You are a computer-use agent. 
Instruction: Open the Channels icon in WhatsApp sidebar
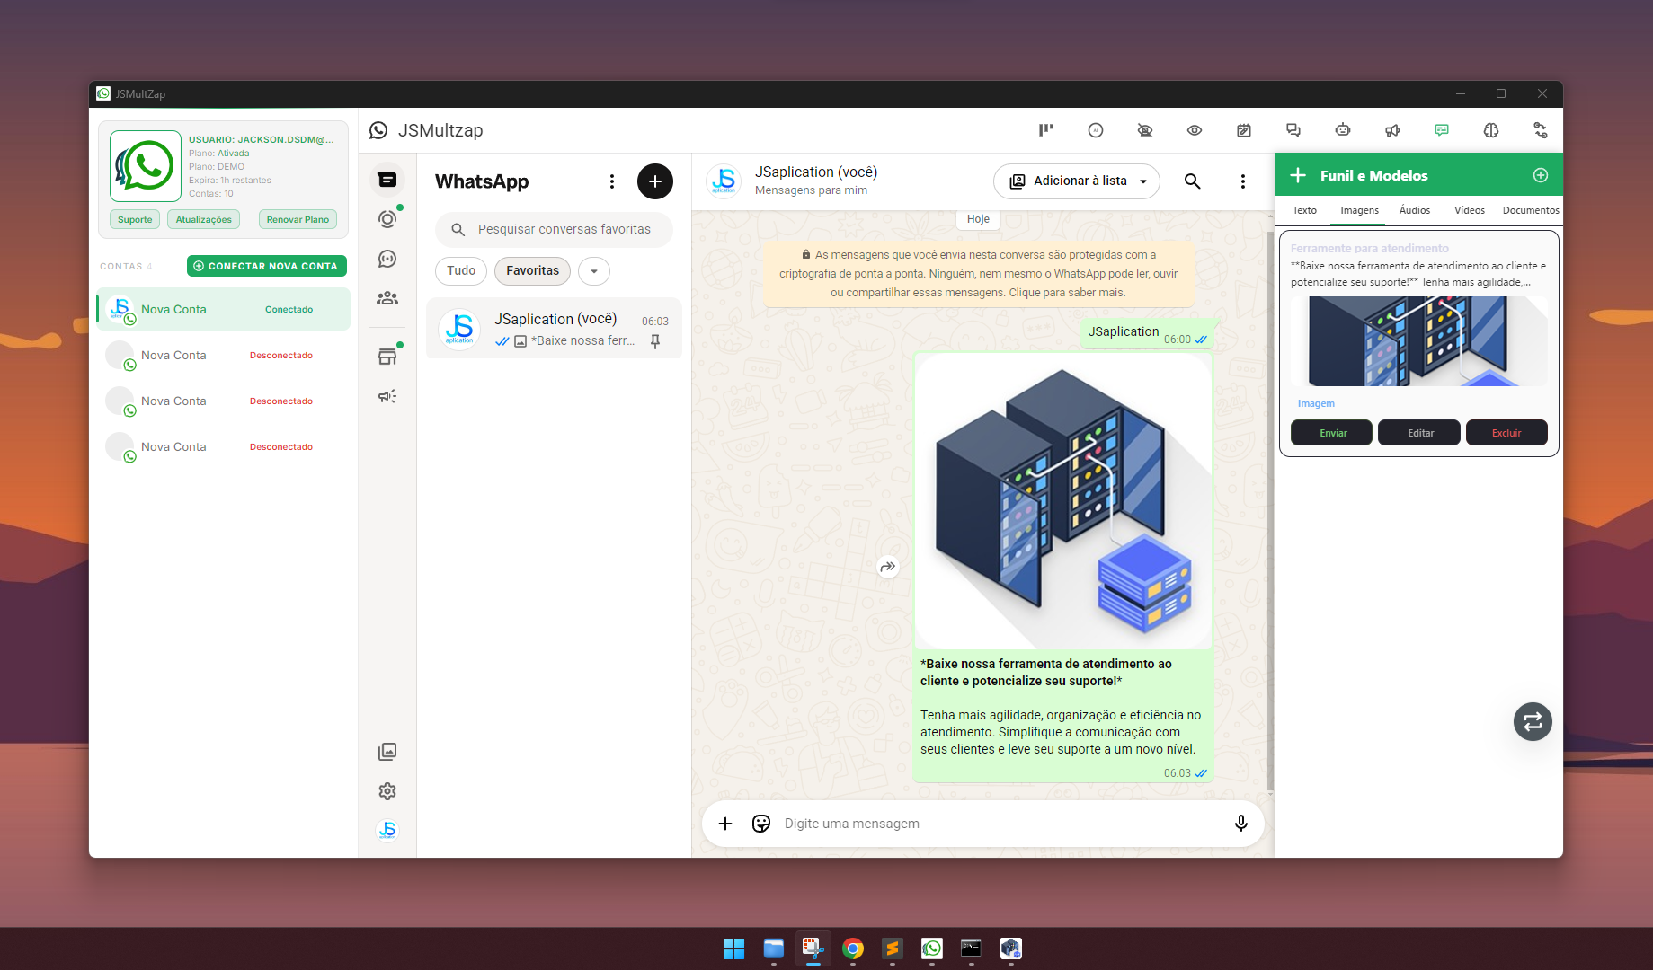click(x=387, y=259)
